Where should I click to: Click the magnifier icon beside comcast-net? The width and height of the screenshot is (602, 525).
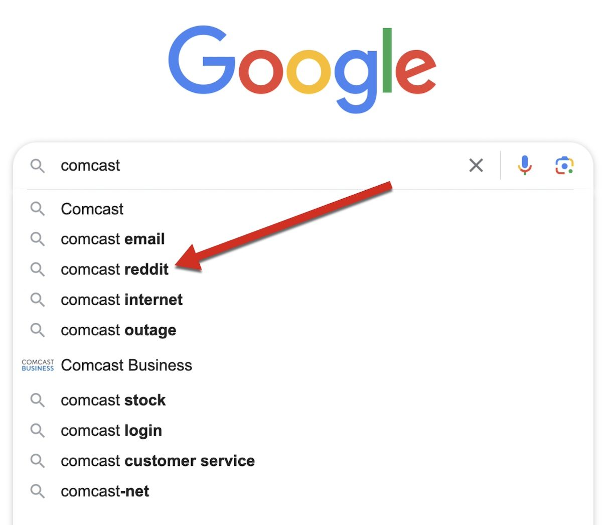(38, 491)
